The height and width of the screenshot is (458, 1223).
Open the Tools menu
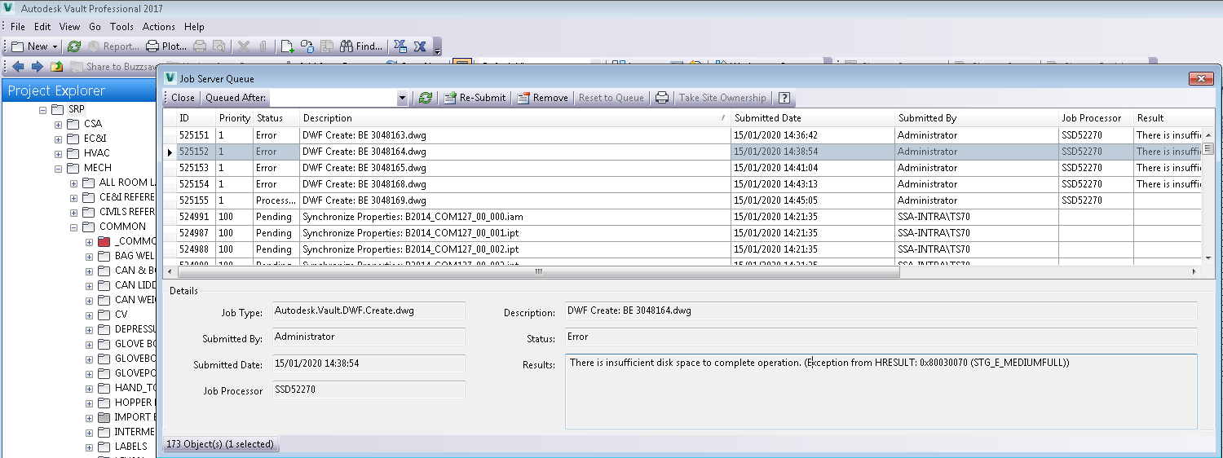(x=122, y=27)
